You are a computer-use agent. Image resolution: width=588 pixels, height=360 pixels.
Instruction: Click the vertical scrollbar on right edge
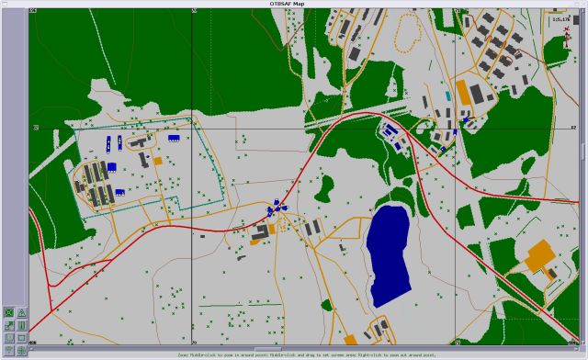(x=582, y=176)
